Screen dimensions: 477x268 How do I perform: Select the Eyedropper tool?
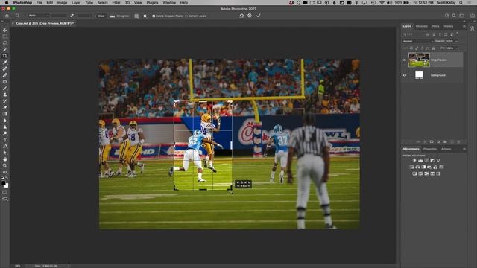(5, 63)
